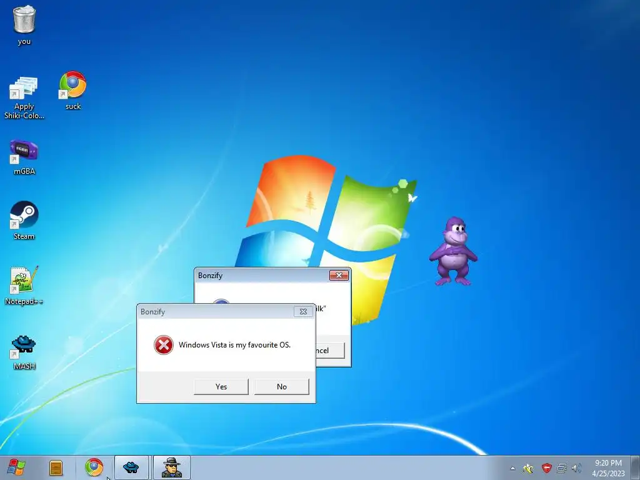The width and height of the screenshot is (640, 480).
Task: Click the purple BonziBuddy gorilla
Action: coord(453,251)
